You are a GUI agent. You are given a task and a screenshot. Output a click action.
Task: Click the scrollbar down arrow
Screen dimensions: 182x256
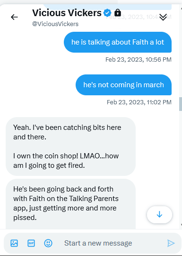(x=181, y=225)
